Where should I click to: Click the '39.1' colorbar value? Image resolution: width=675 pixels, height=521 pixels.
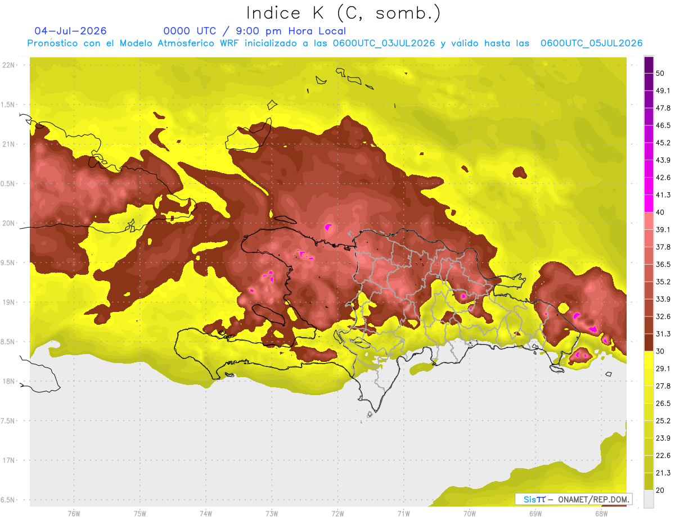click(x=663, y=229)
